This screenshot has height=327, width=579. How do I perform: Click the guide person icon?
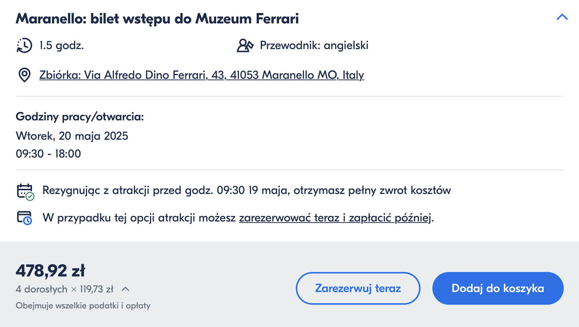tap(245, 45)
